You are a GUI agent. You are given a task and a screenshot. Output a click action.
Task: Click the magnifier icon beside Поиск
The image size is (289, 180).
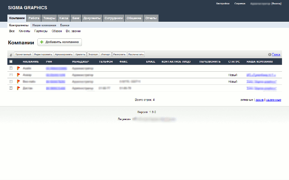click(x=269, y=54)
